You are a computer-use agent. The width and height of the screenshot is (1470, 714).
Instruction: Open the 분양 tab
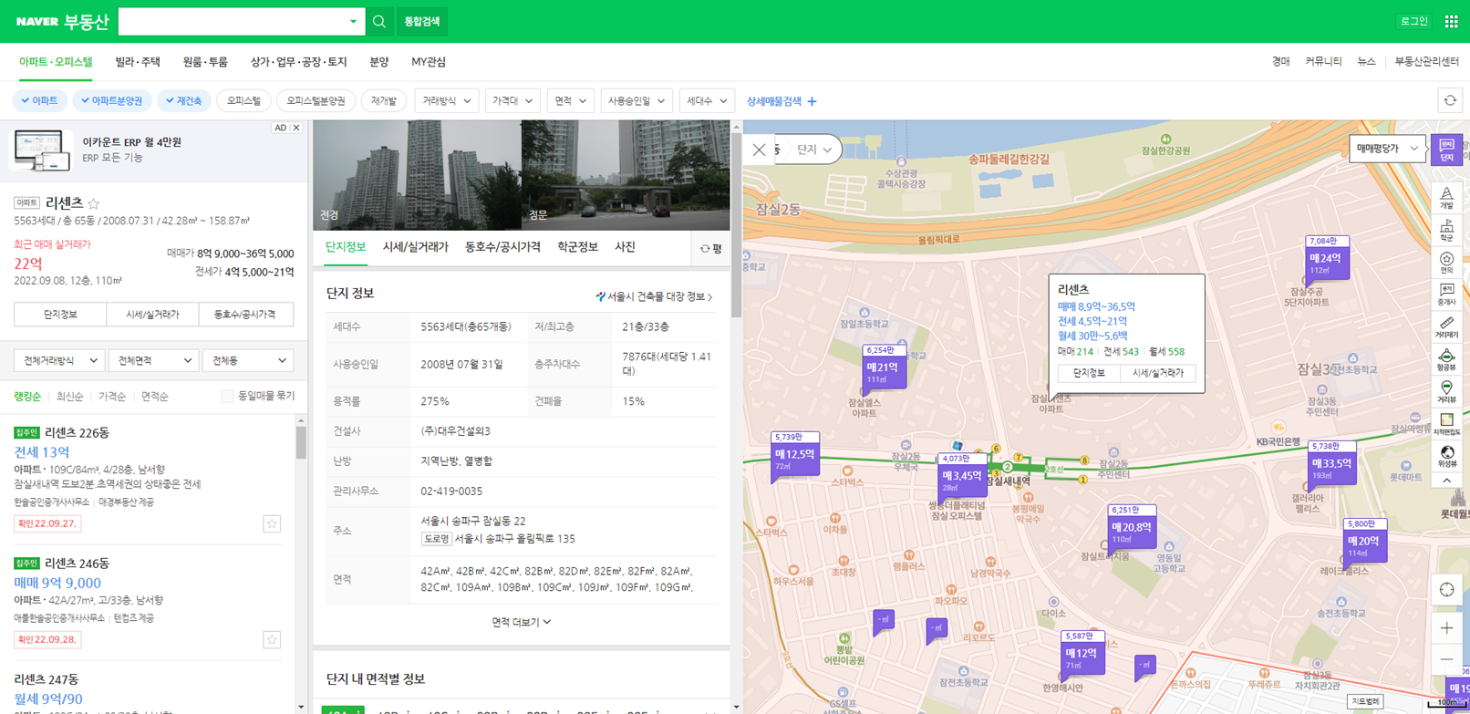(379, 62)
